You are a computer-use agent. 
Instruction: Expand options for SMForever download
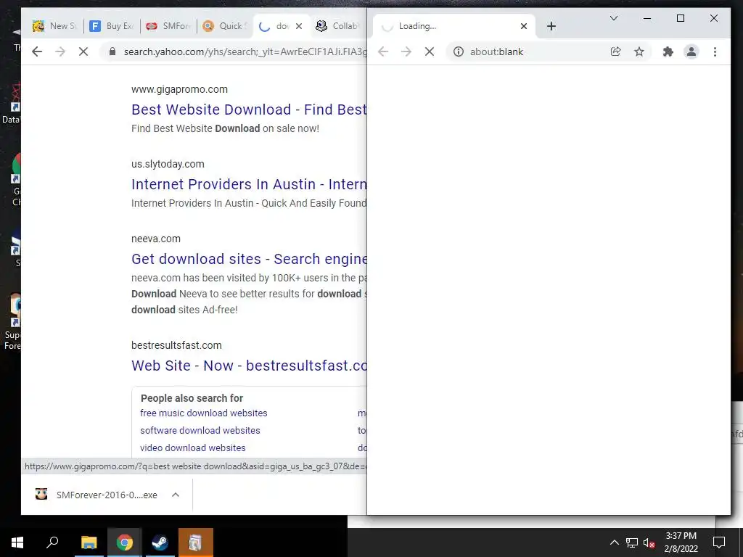(x=176, y=495)
